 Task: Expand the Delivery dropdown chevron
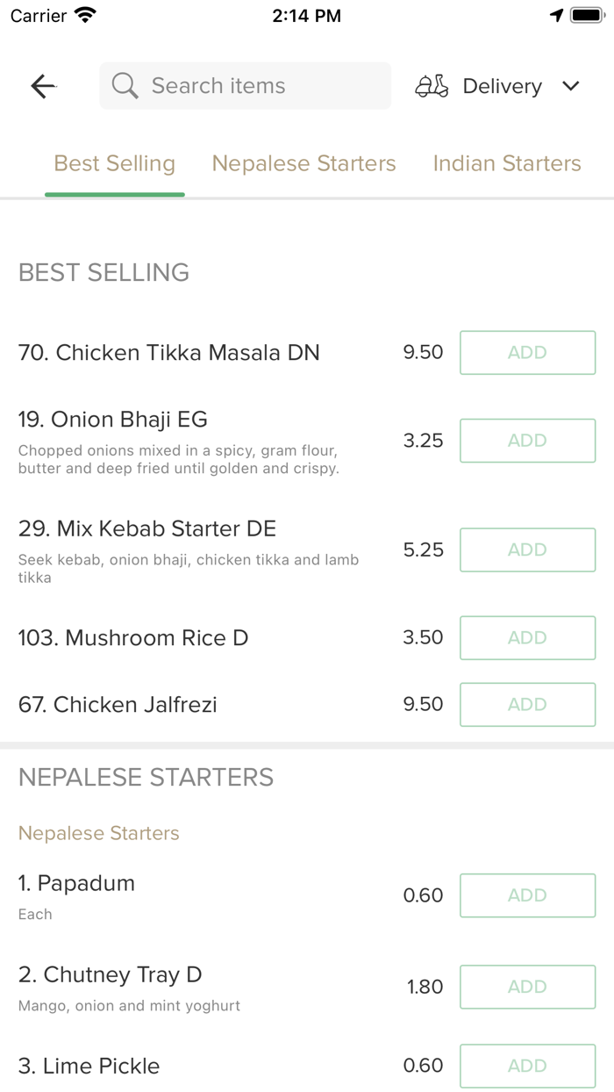tap(571, 86)
